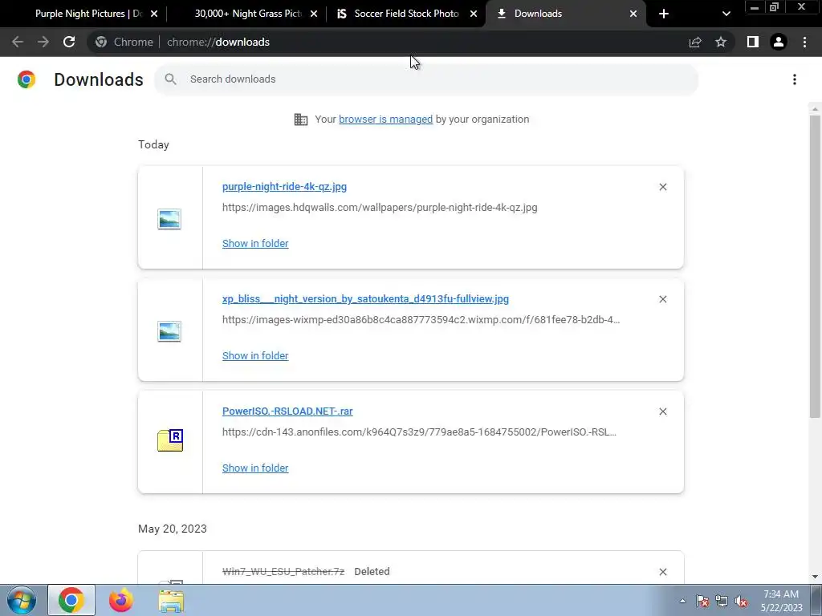Open the side panel icon
The height and width of the screenshot is (616, 822).
(753, 42)
